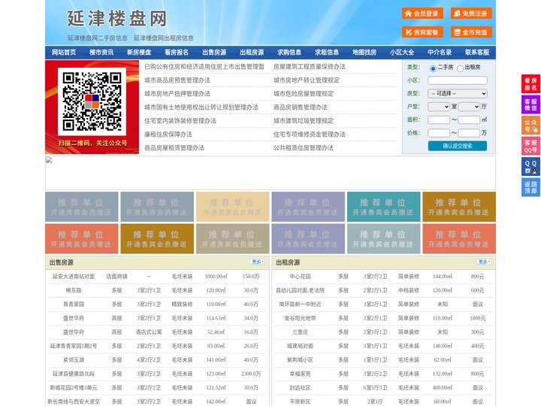Viewport: 541px width, 406px height.
Task: Click QQ群 sidebar icon
Action: pyautogui.click(x=530, y=167)
